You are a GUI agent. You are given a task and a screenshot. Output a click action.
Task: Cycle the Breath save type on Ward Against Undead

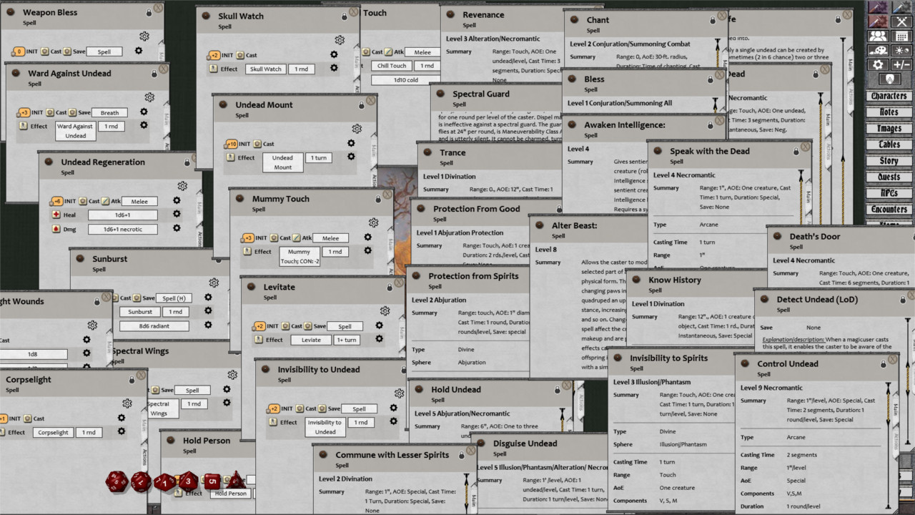point(109,112)
